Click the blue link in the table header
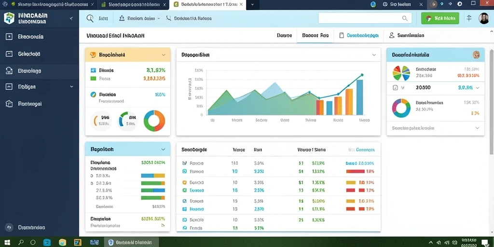Screen dimensions: 494x247 click(362, 150)
